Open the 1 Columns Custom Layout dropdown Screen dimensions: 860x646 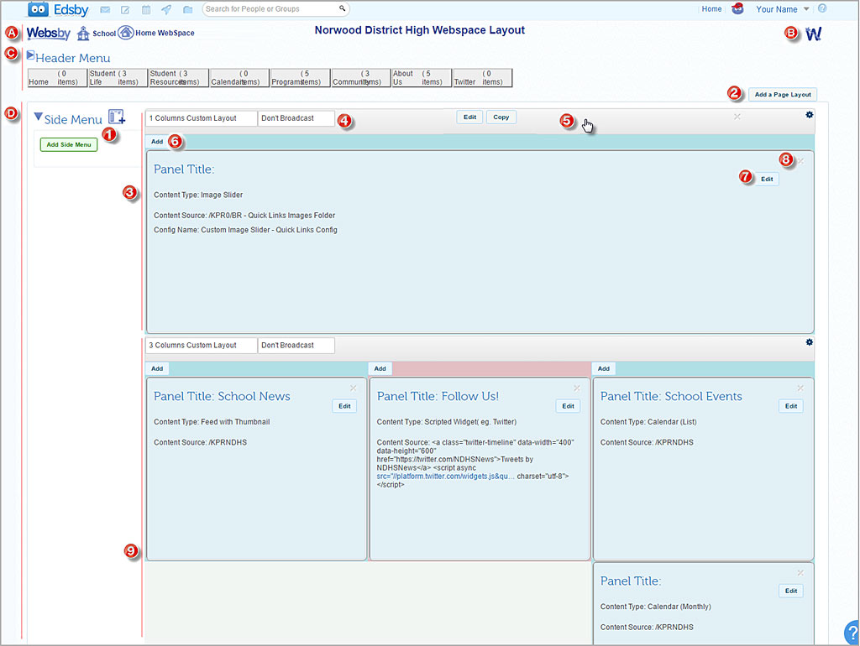point(202,118)
